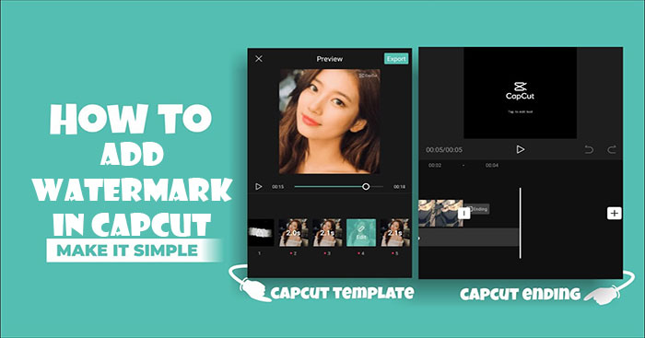Click the CapCut logo in the ending preview
This screenshot has height=338, width=645.
tap(520, 91)
